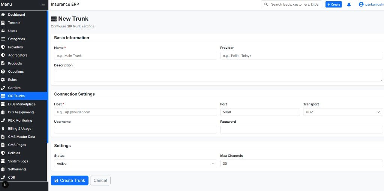
Task: Click the Aggregators shield icon
Action: tap(3, 55)
